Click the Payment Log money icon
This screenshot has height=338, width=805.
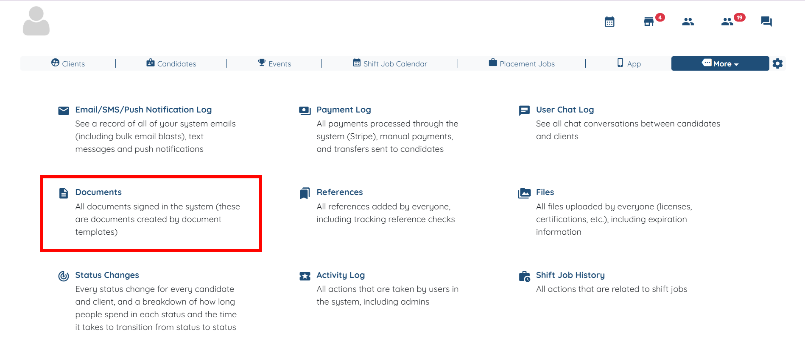pyautogui.click(x=305, y=111)
